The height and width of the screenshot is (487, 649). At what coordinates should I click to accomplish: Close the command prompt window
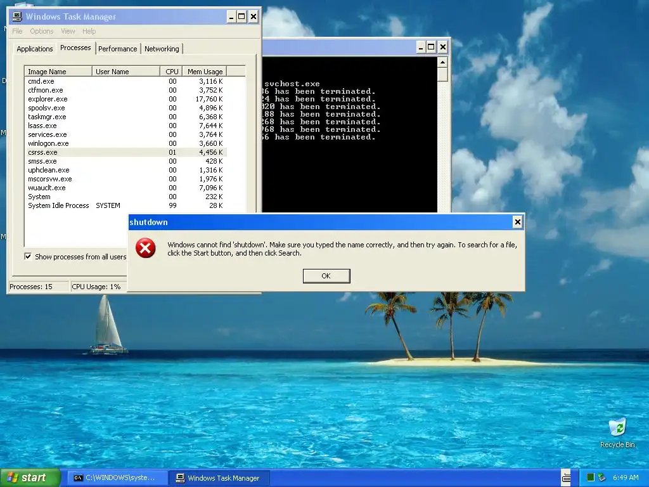(443, 47)
